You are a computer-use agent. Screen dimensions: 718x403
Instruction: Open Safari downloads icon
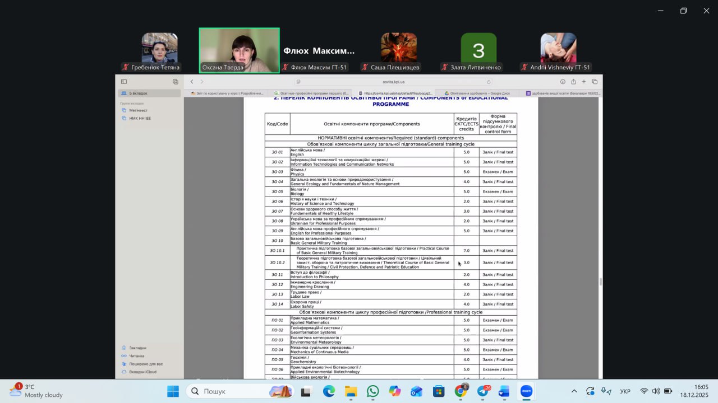point(563,82)
